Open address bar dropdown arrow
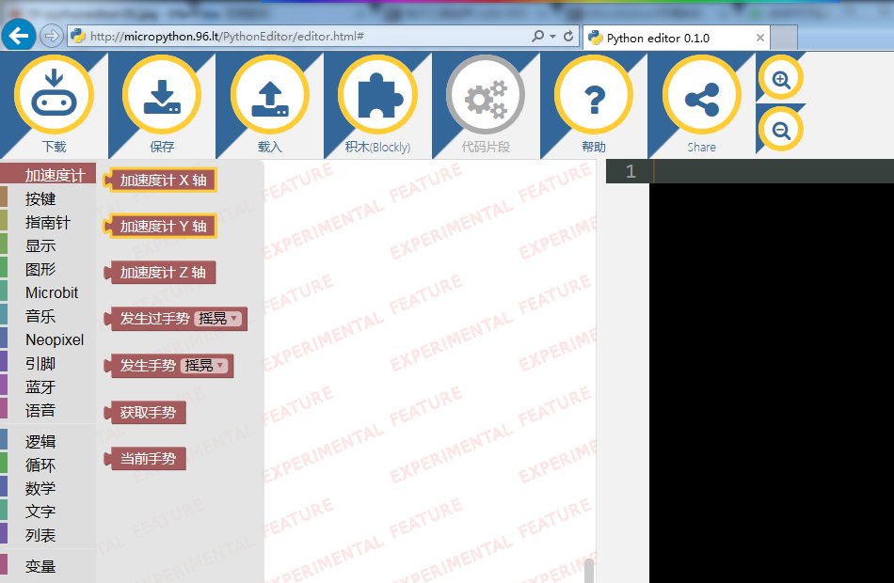894x583 pixels. tap(553, 36)
